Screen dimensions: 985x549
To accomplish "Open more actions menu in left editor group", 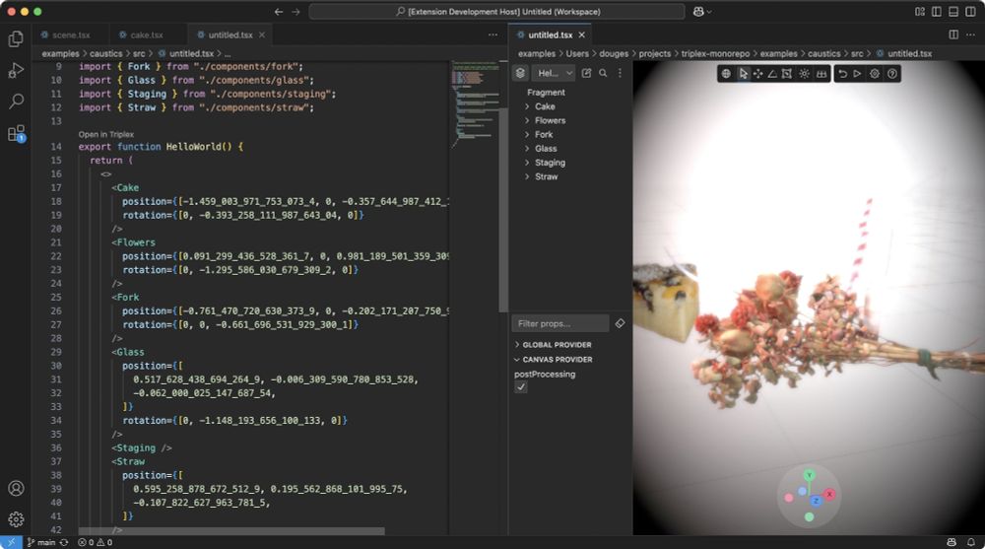I will (493, 34).
